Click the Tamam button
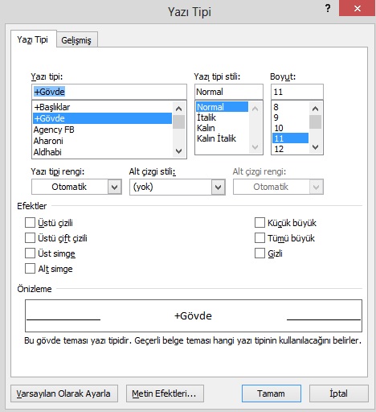The image size is (376, 412). pos(272,393)
